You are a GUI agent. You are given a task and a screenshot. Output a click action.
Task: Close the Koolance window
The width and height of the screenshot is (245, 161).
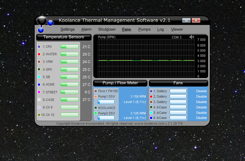tap(196, 20)
